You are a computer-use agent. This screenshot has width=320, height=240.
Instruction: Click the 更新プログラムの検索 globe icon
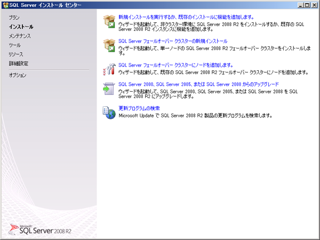pos(109,113)
